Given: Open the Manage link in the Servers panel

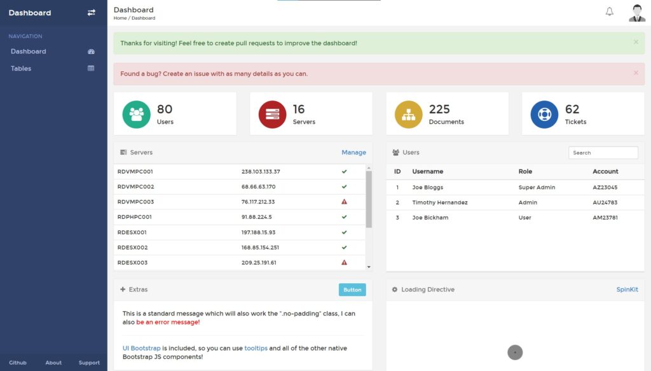Looking at the screenshot, I should (x=354, y=152).
